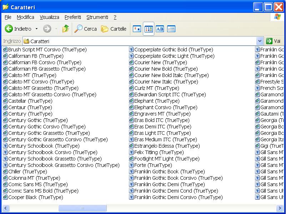The height and width of the screenshot is (214, 300).
Task: Select Felix Titling font icon
Action: pyautogui.click(x=131, y=152)
